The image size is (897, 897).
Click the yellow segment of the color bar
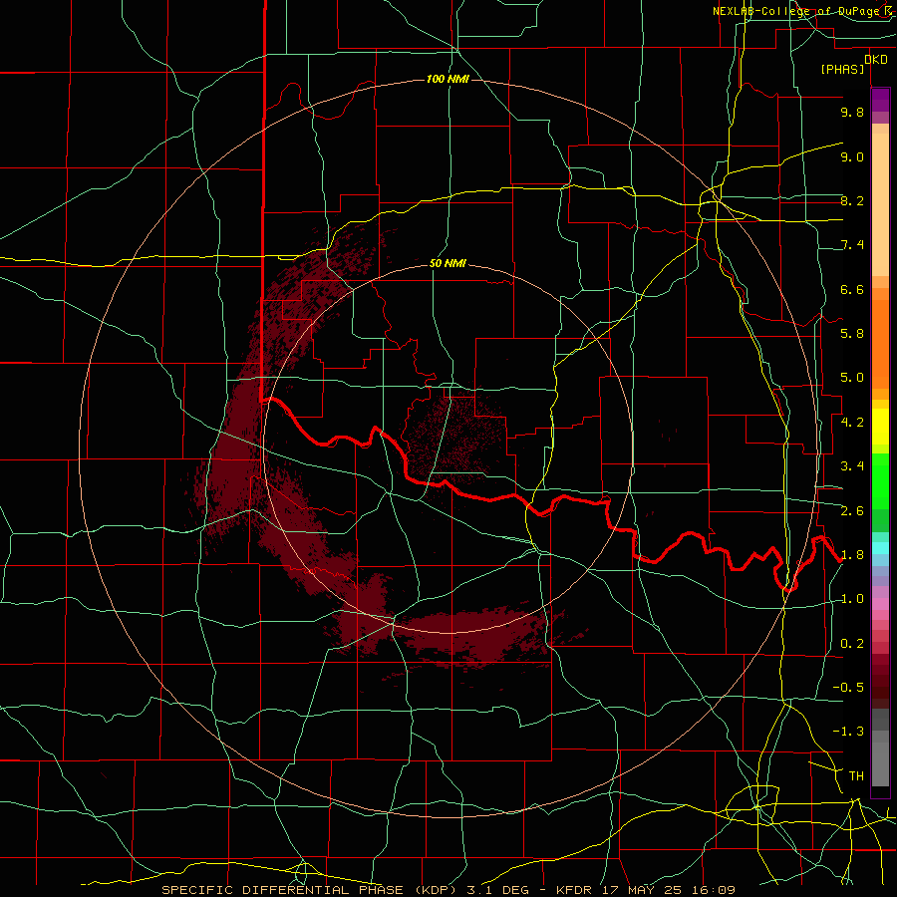click(x=880, y=427)
